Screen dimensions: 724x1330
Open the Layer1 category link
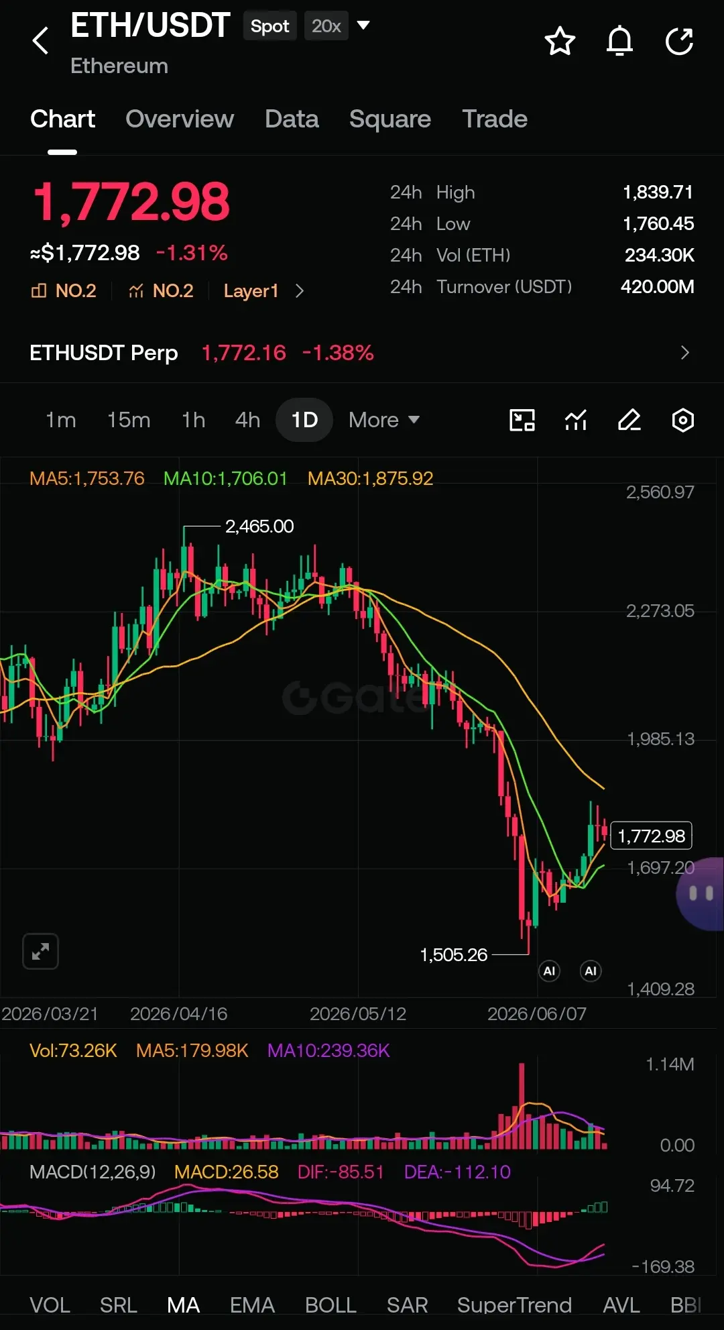(x=251, y=290)
